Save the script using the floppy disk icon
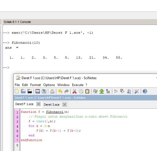The width and height of the screenshot is (157, 151). (38, 91)
